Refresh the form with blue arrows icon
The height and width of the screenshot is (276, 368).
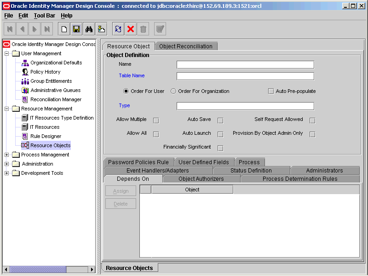118,29
